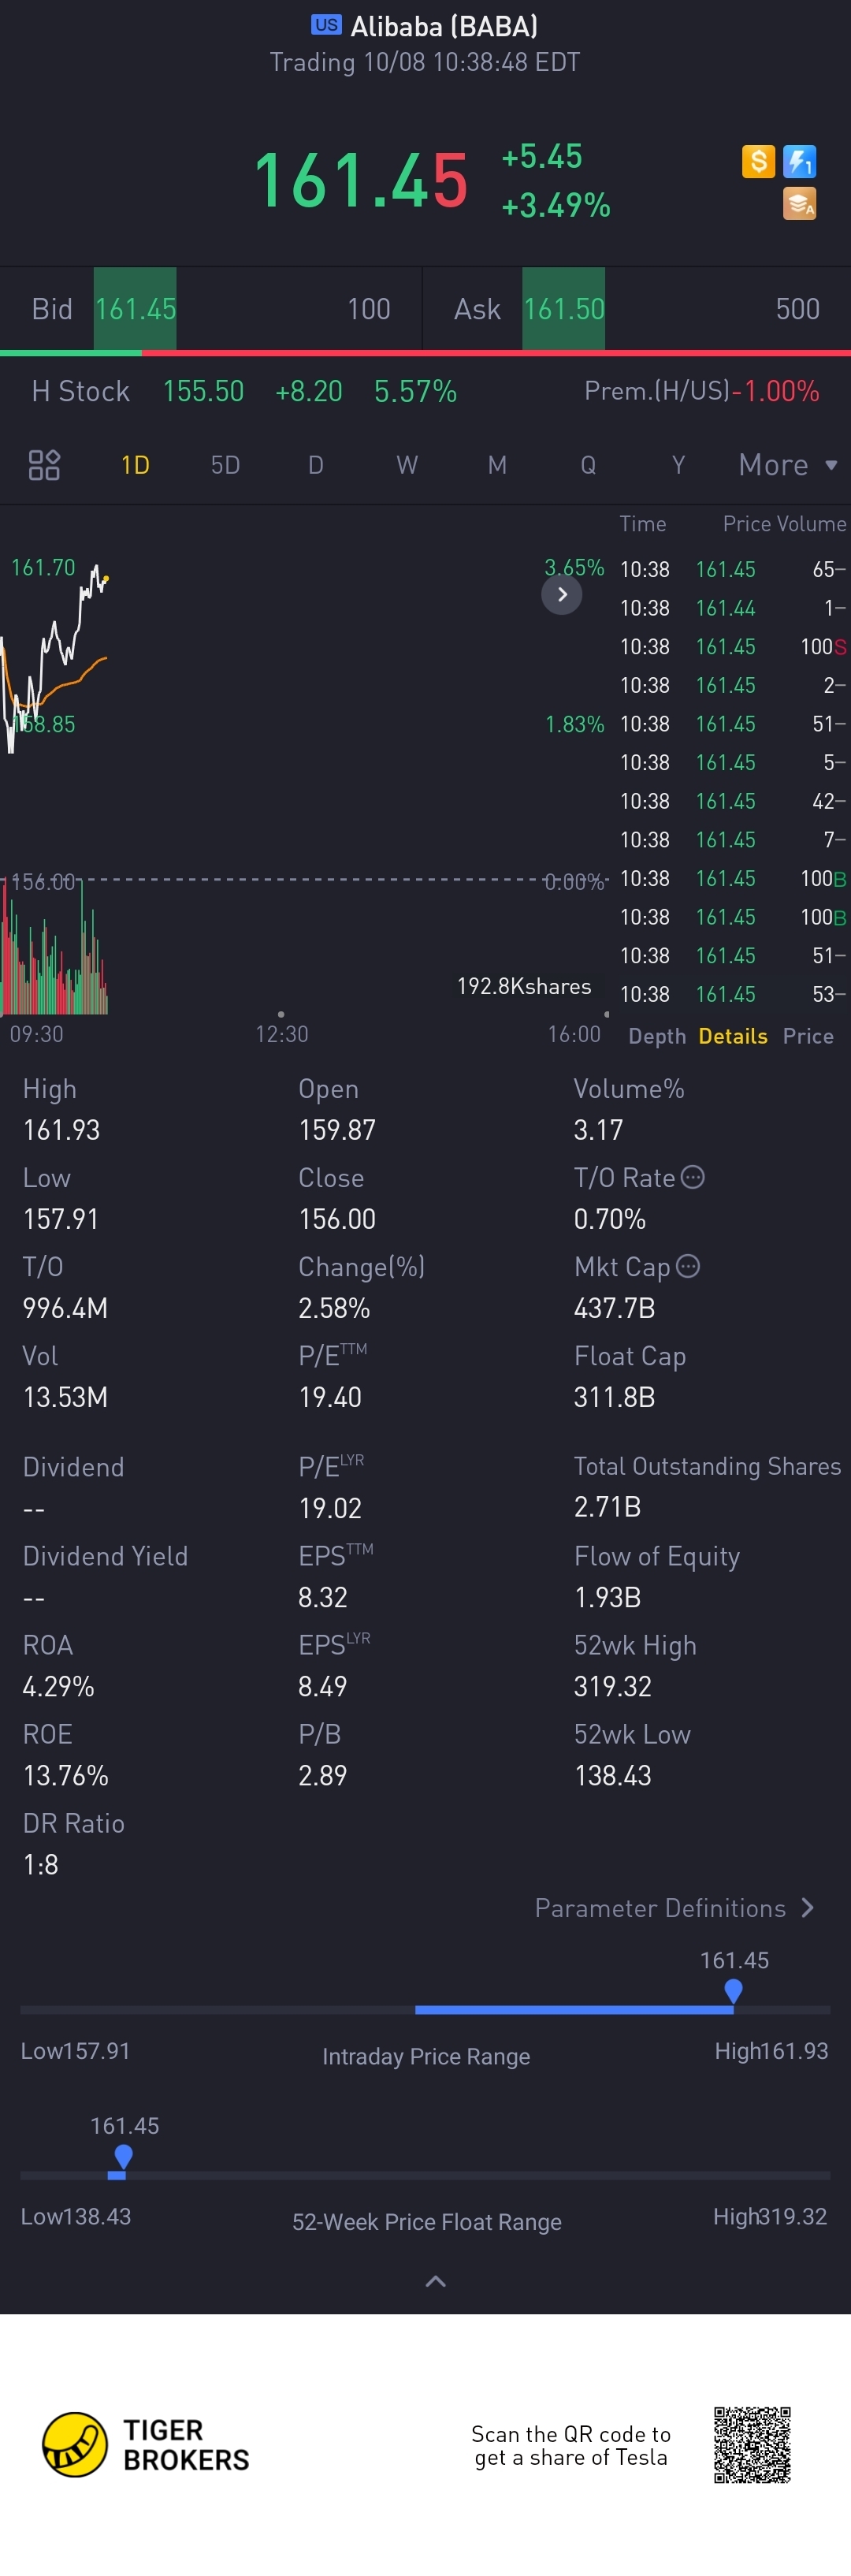Open the H Stock quote row
851x2576 pixels.
[x=425, y=391]
